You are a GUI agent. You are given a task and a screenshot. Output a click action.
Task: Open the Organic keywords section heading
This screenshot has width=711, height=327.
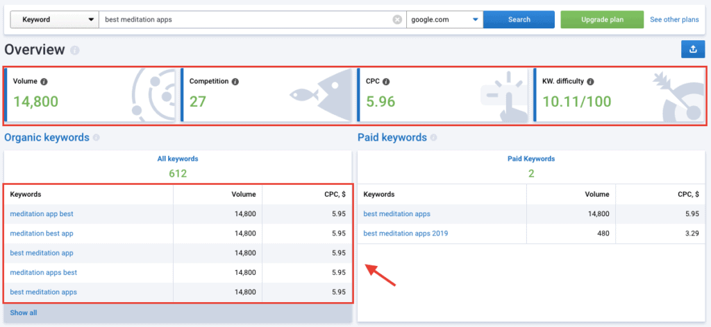pos(47,137)
